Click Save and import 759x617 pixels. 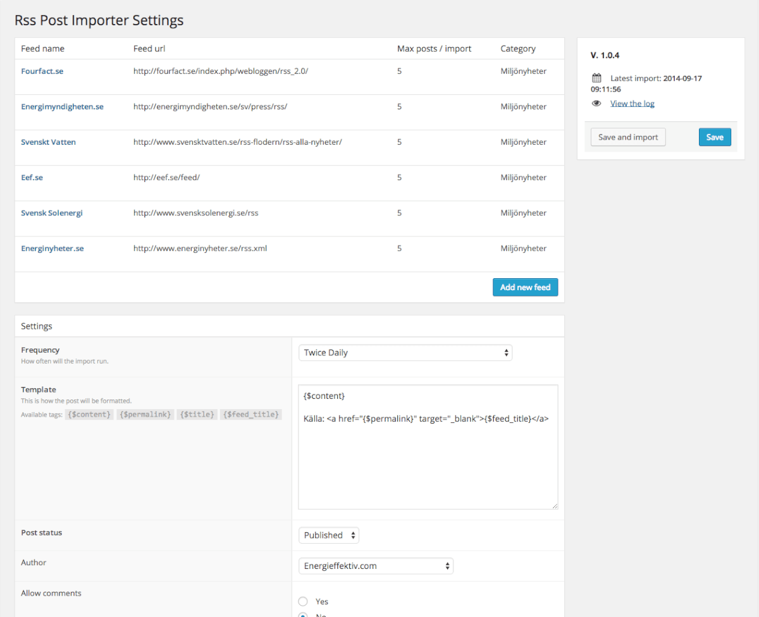[x=627, y=137]
